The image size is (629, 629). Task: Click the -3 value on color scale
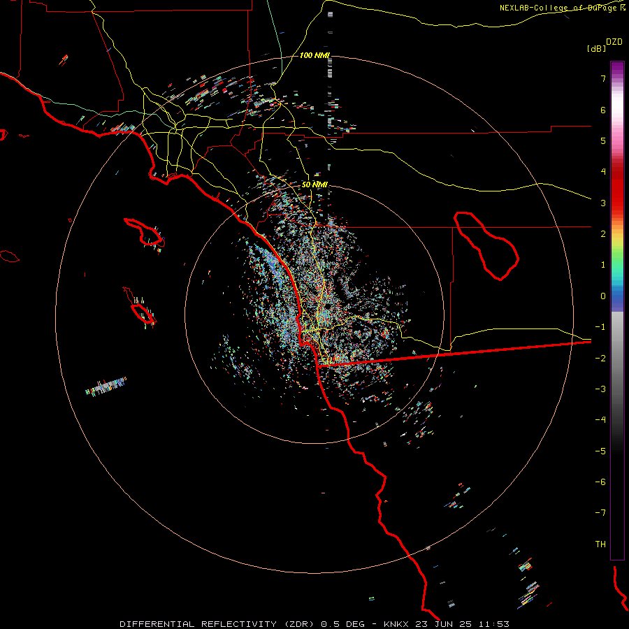pos(600,389)
